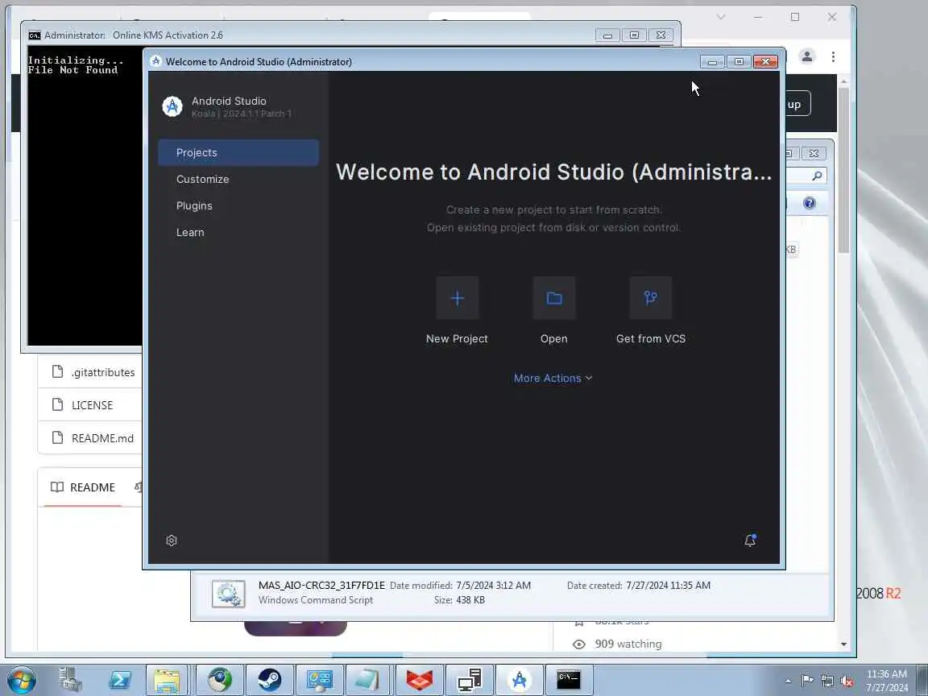Click the Android Studio title bar icon
The width and height of the screenshot is (928, 696).
[156, 61]
